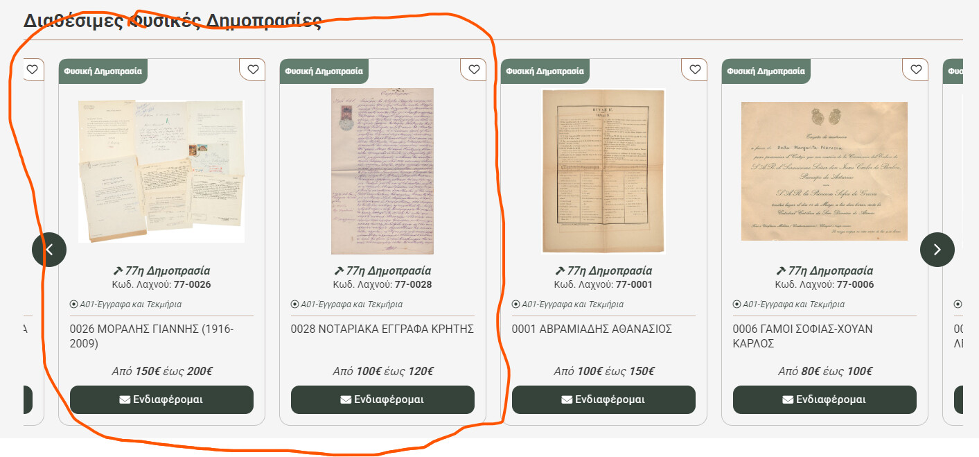Screen dimensions: 979x457
Task: Click Ενδιαφέρομαι for ΝΟΤΑΡΙΑΚΑ ΕΓΓΡΑΦΑ ΚΡΗΤΗΣ
Action: click(x=382, y=399)
